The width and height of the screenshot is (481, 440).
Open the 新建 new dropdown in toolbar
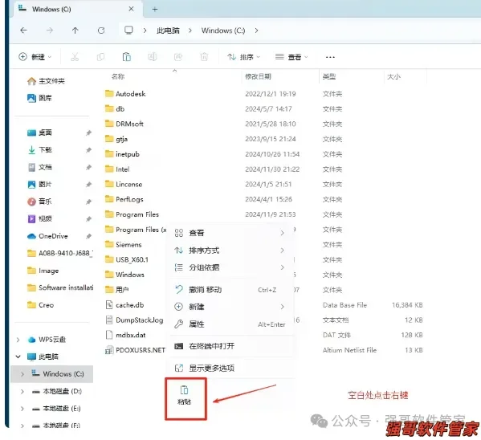(35, 57)
